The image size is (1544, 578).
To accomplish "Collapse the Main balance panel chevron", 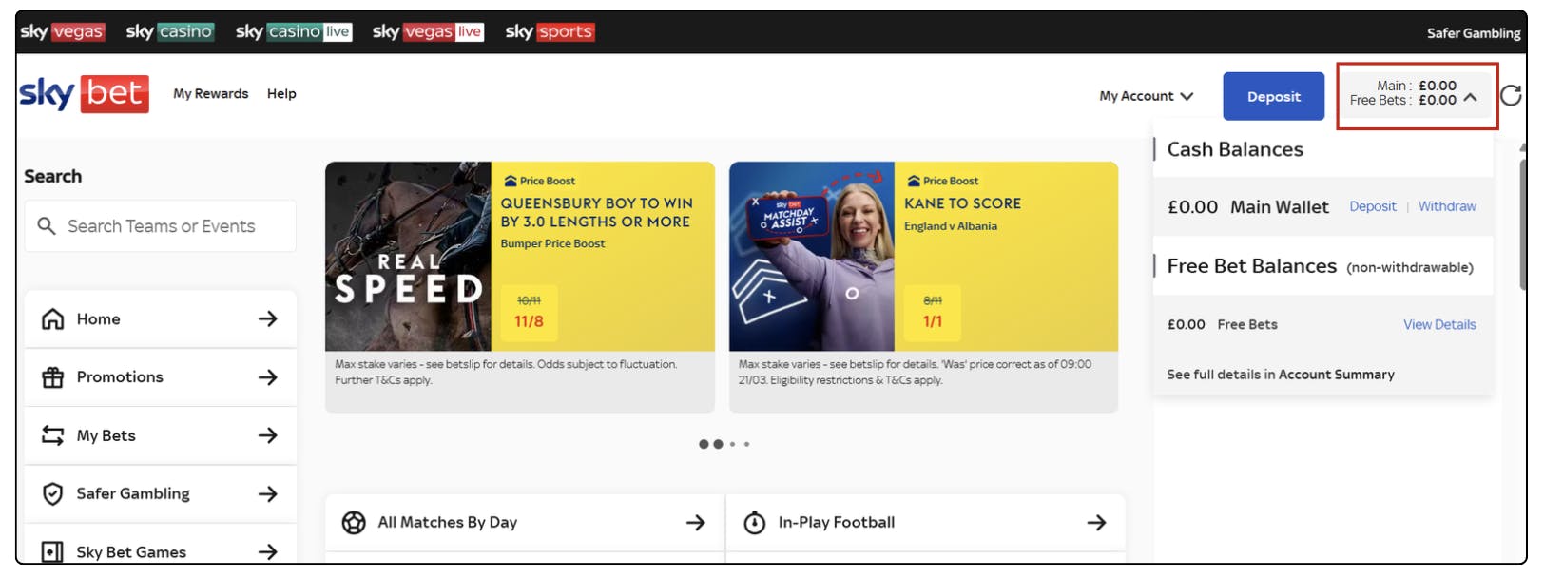I will pyautogui.click(x=1471, y=96).
